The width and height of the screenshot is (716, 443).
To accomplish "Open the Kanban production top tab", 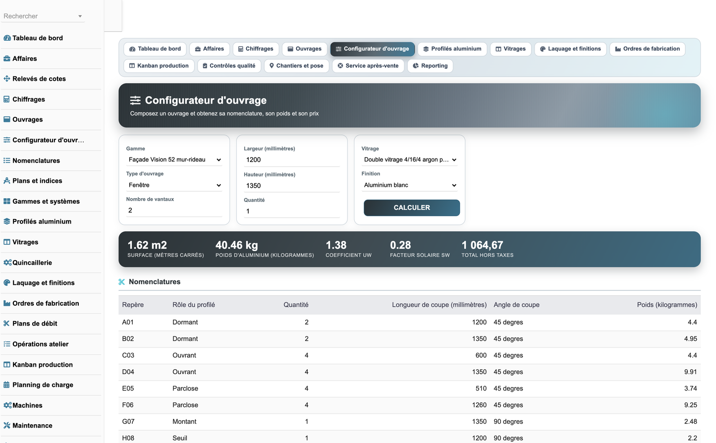I will tap(159, 66).
